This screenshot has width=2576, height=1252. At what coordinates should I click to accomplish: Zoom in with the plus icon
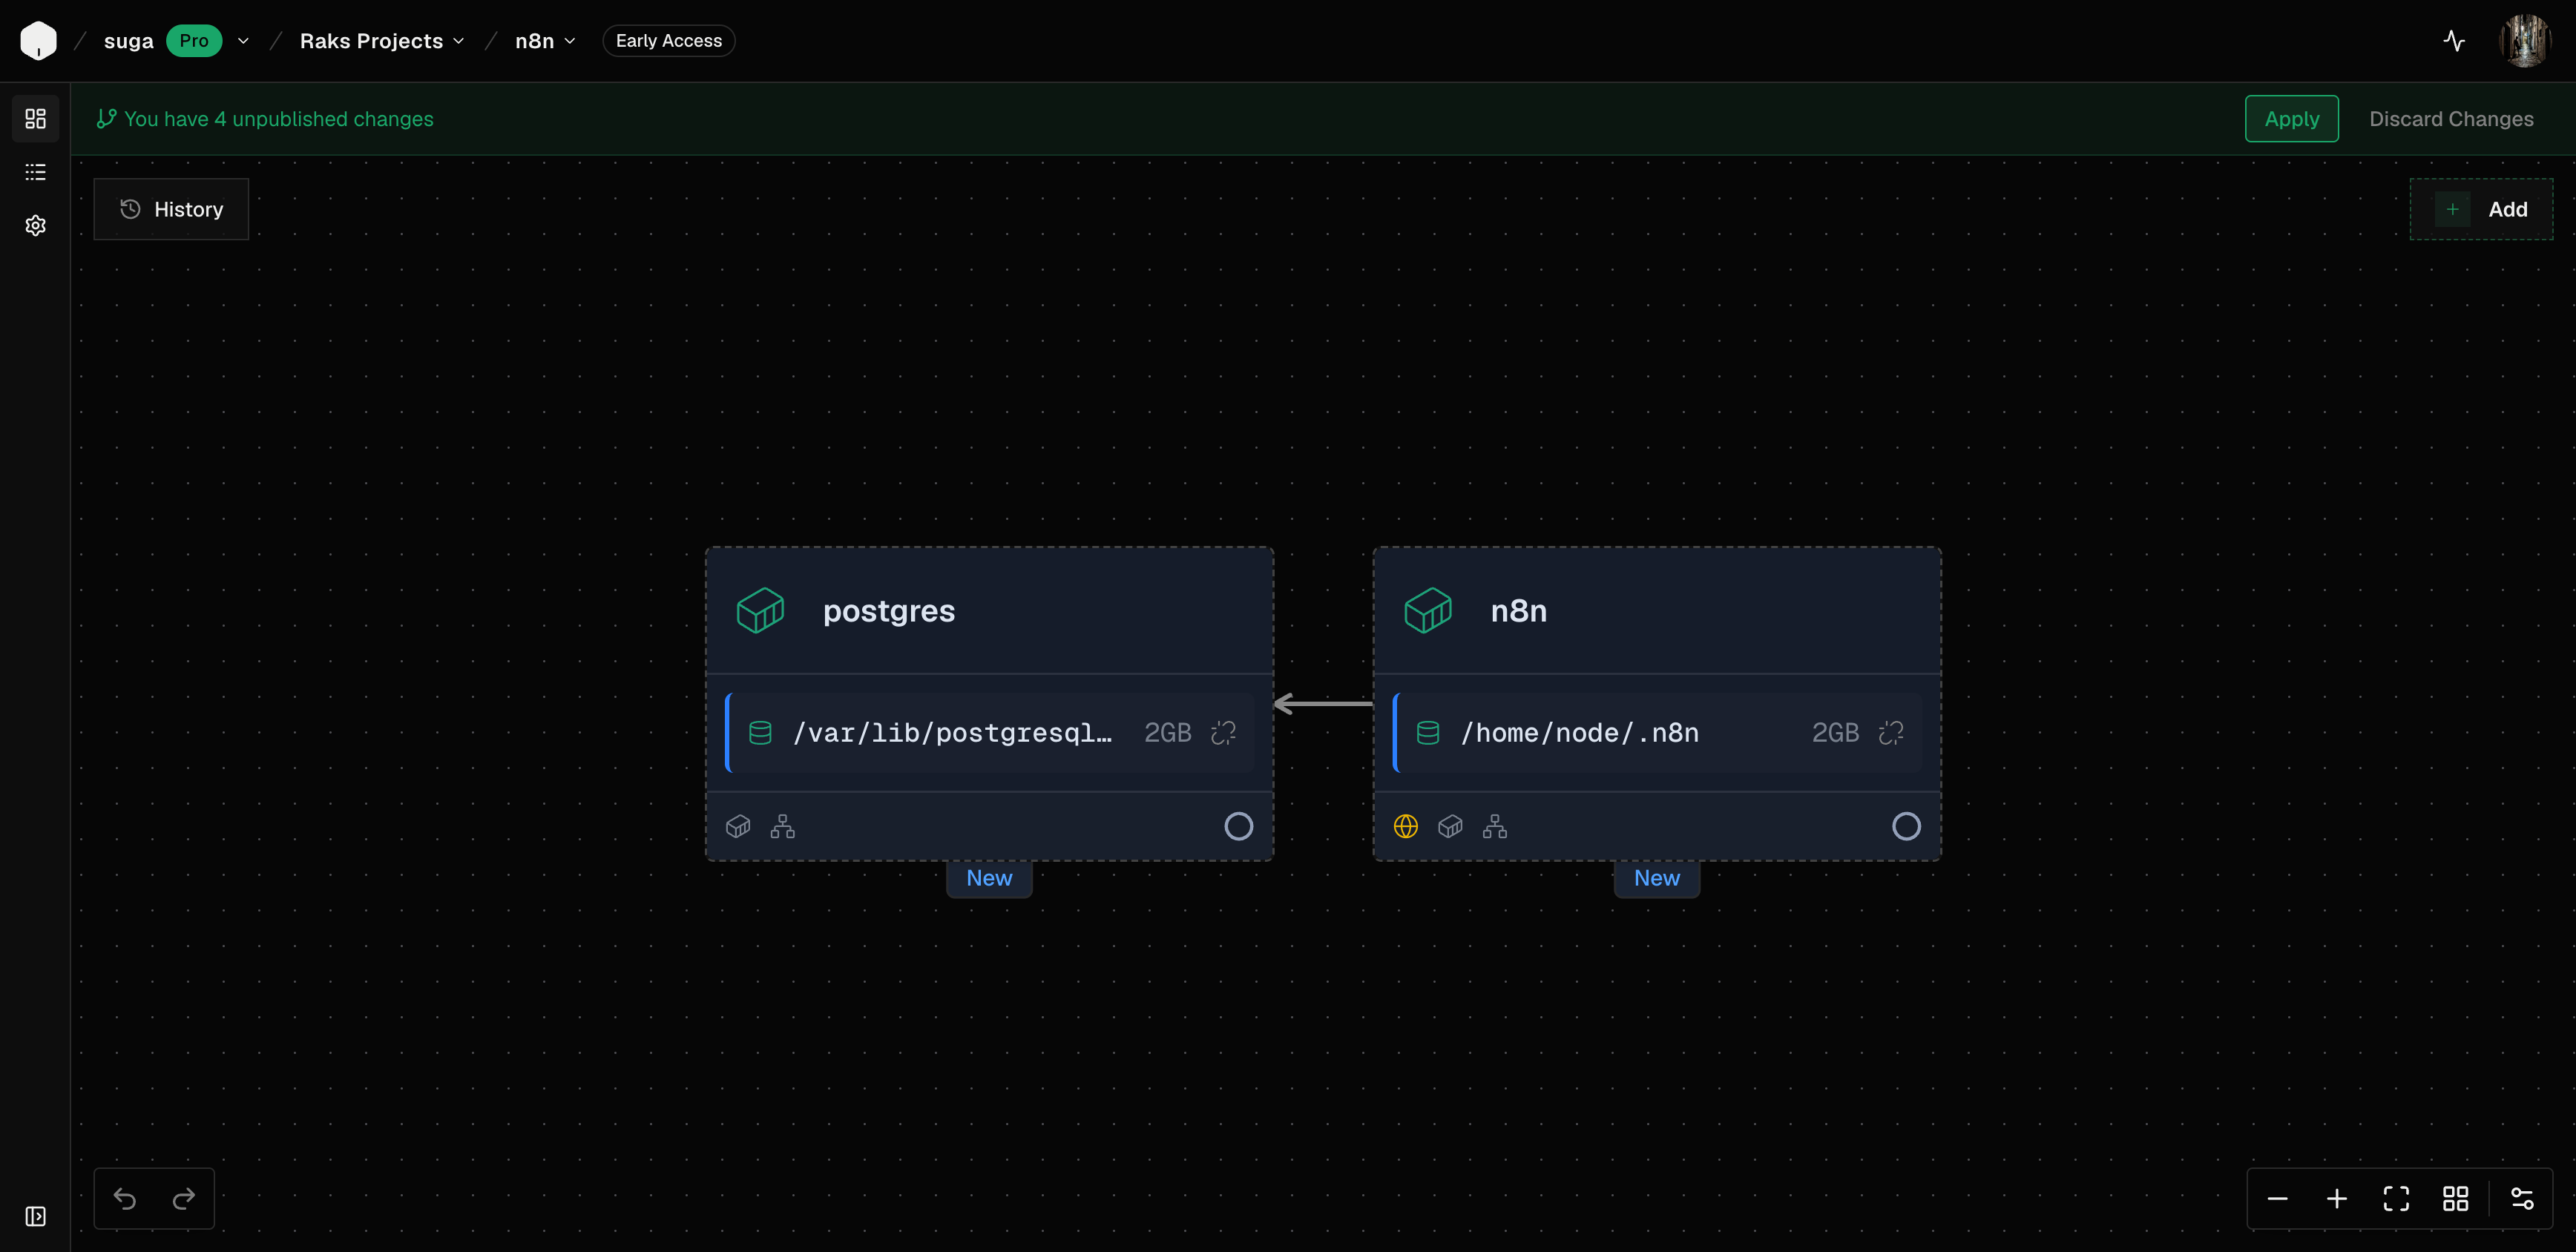pos(2337,1198)
